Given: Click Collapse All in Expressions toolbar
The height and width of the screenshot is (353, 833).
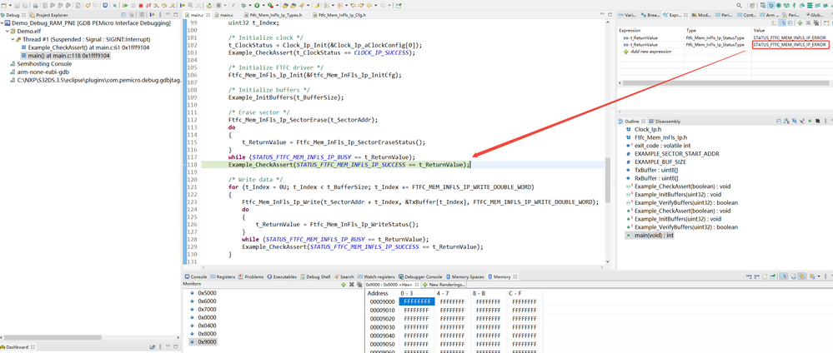Looking at the screenshot, I should [790, 22].
